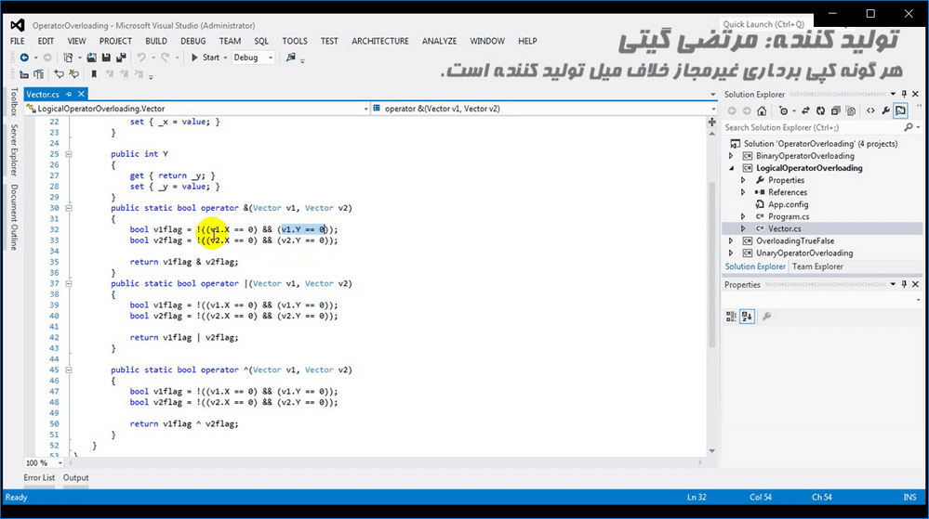The height and width of the screenshot is (519, 929).
Task: Click the Categorized view icon in Properties panel
Action: coord(731,317)
